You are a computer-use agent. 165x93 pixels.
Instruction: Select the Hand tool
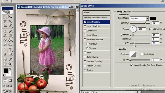pos(5,64)
